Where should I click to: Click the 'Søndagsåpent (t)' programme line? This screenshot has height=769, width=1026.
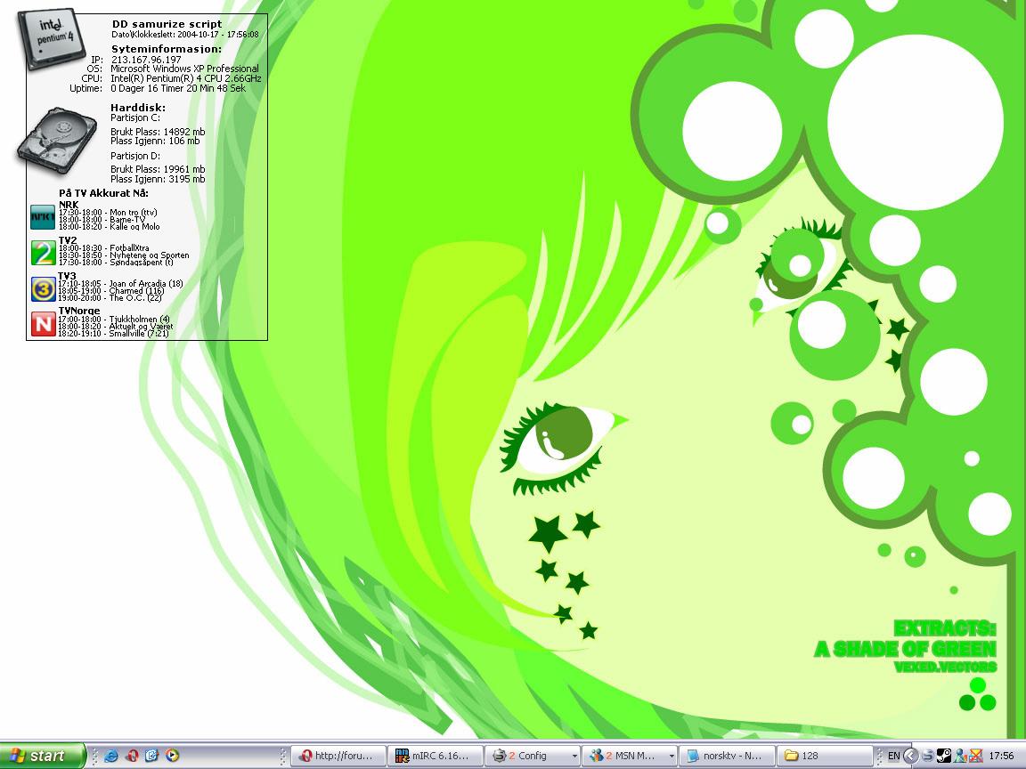pos(117,263)
